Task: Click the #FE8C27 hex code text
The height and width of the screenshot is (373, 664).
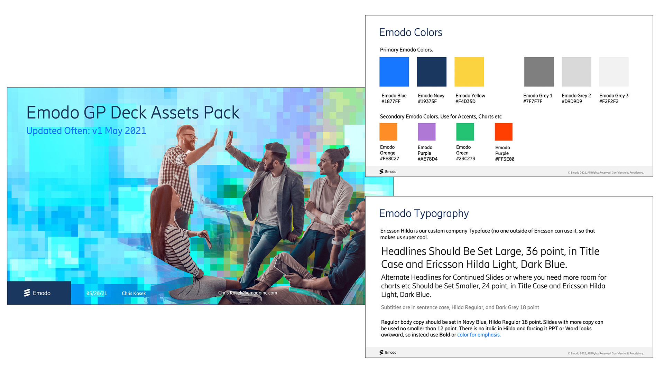Action: pos(389,159)
